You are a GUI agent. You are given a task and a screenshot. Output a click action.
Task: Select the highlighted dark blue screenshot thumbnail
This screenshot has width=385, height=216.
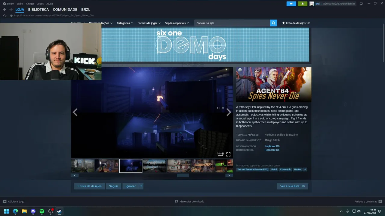(131, 166)
